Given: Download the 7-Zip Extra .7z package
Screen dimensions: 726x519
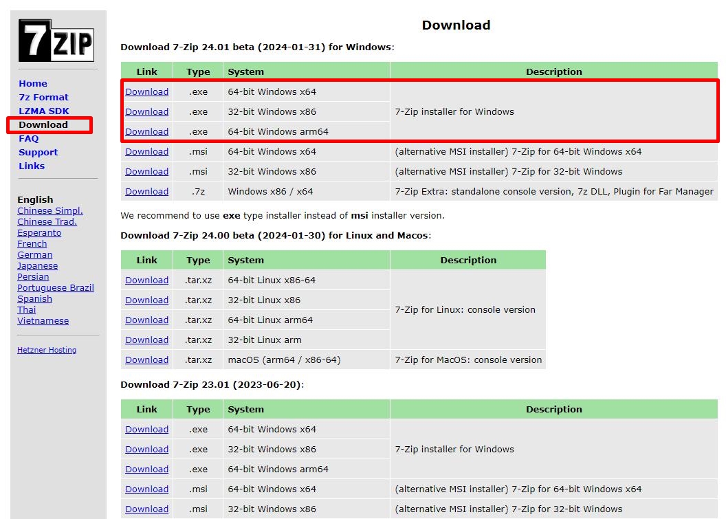Looking at the screenshot, I should coord(146,191).
